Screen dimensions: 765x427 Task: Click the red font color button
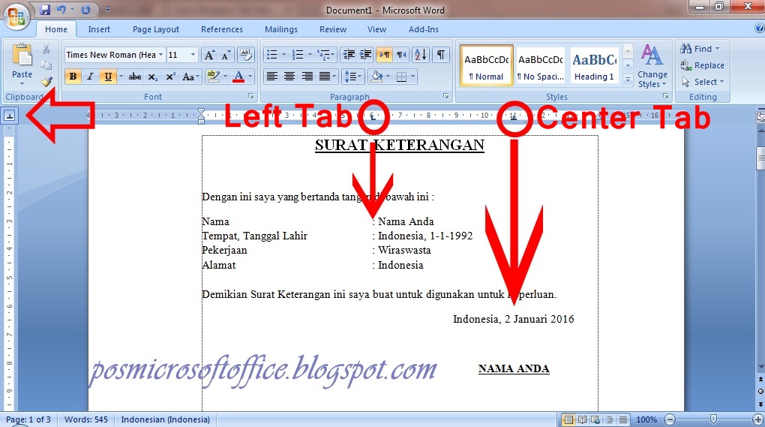tap(238, 77)
